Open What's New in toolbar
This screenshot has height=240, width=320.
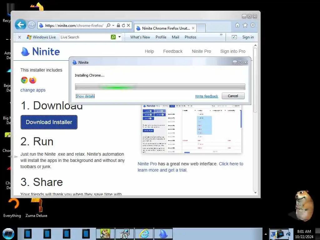[140, 37]
